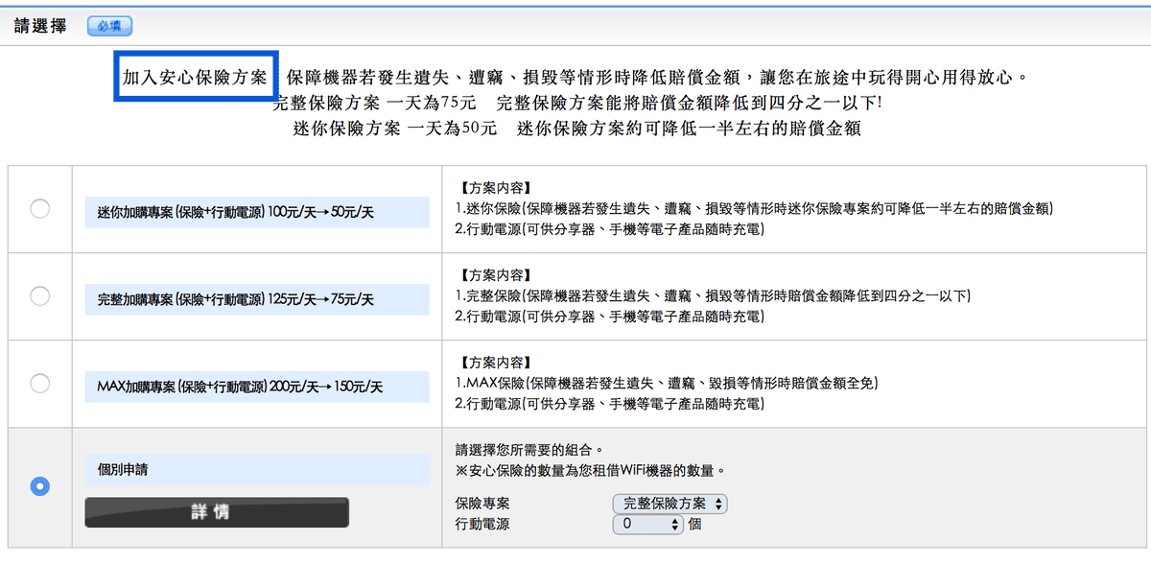1151x564 pixels.
Task: Select the MAX加購專案 radio button
Action: (x=39, y=382)
